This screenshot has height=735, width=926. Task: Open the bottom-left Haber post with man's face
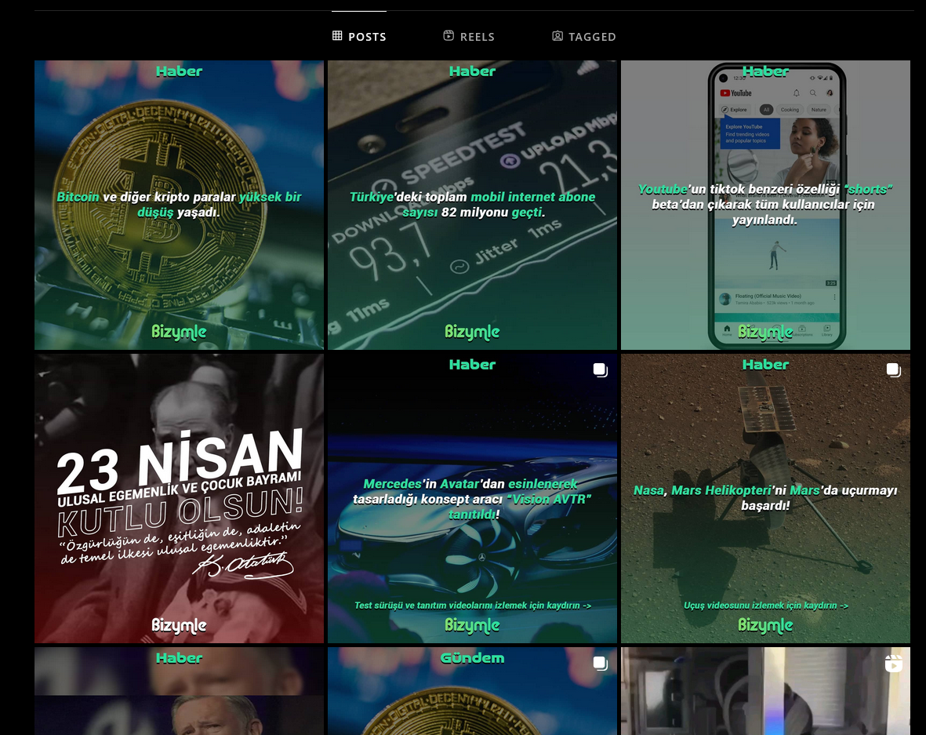point(179,691)
